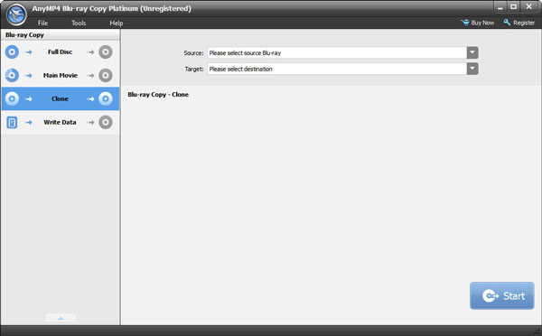The height and width of the screenshot is (336, 542).
Task: Click the Register key icon
Action: tap(507, 23)
